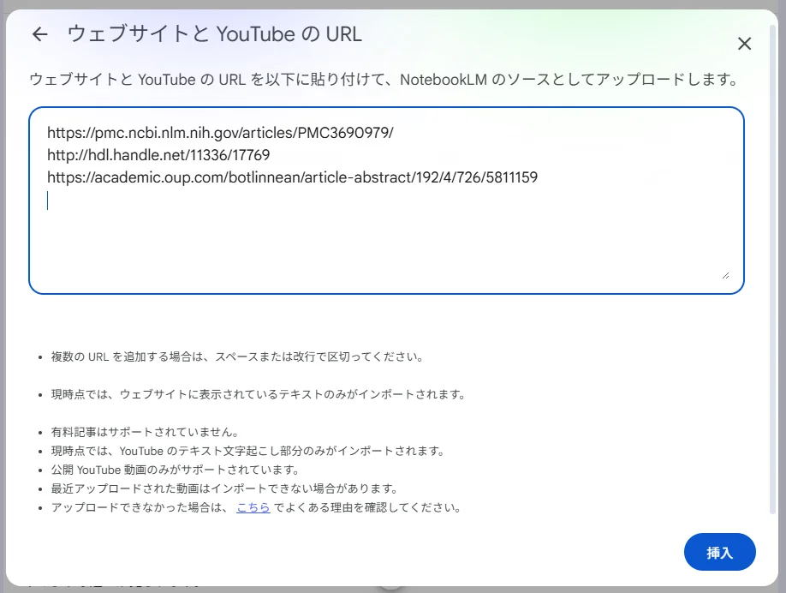Place cursor in the hdl.handle.net URL line
786x593 pixels.
158,155
